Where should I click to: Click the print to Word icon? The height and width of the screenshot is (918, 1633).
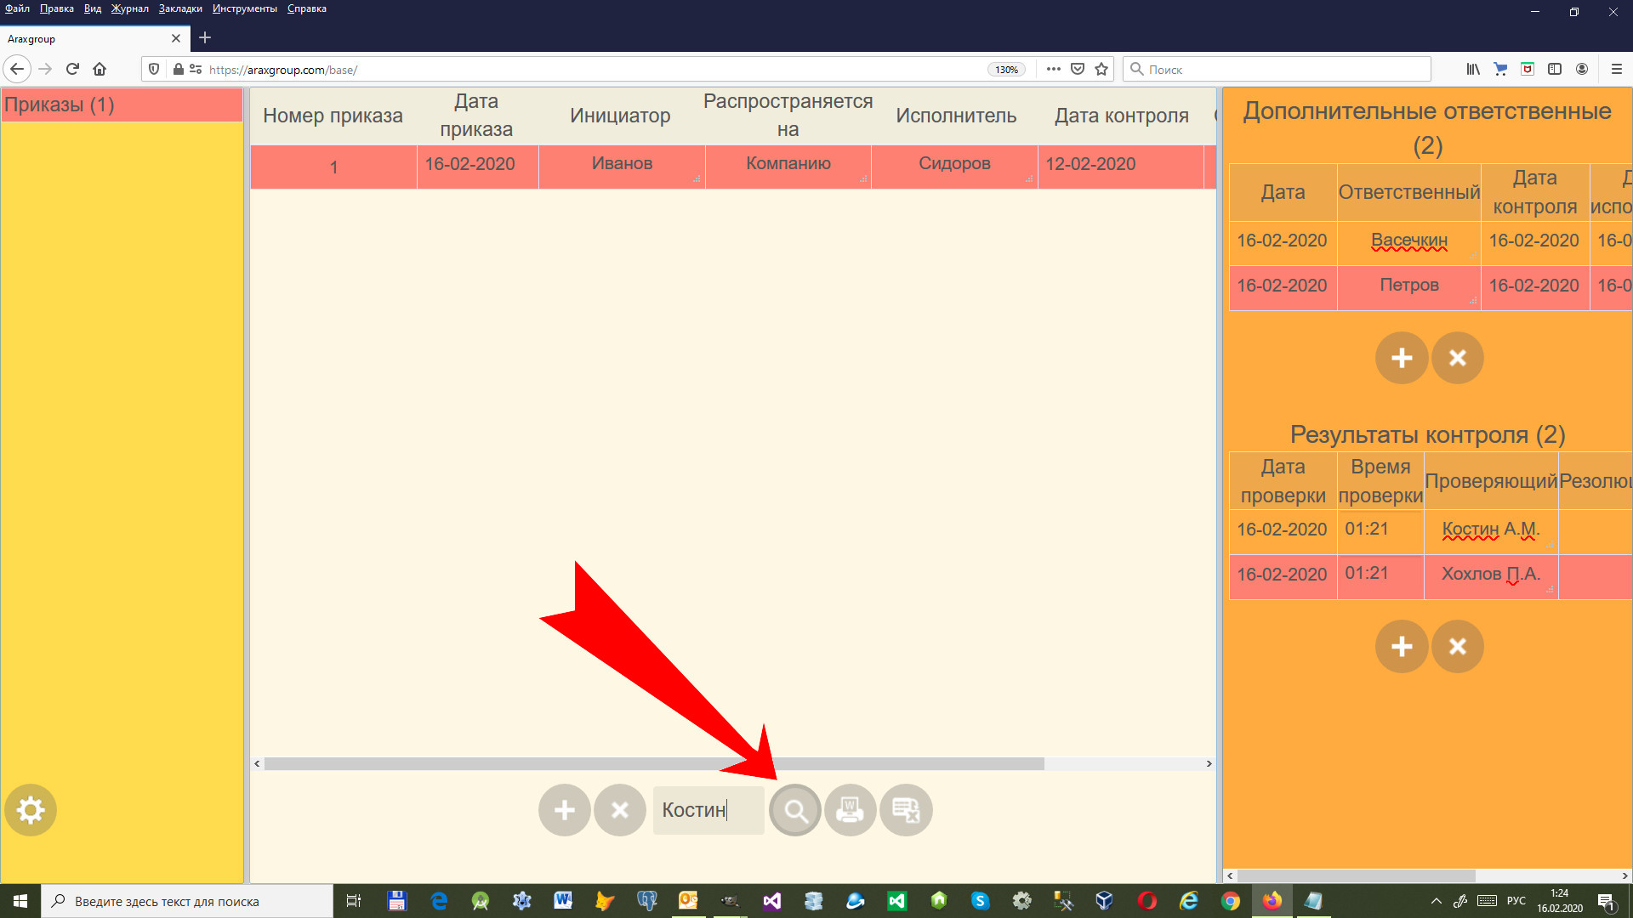click(x=850, y=810)
